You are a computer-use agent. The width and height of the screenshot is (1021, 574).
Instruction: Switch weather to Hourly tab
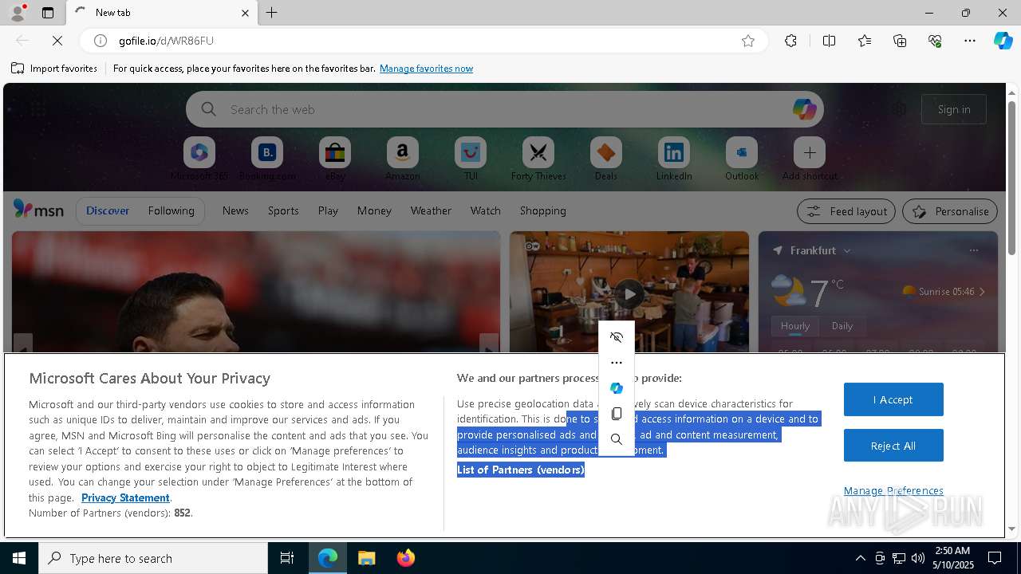pyautogui.click(x=794, y=326)
